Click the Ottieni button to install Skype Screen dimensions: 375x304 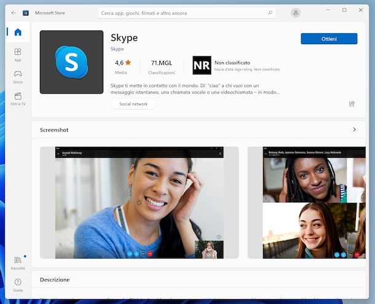click(x=329, y=39)
